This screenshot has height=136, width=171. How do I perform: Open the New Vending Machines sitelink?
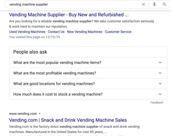(x=84, y=32)
